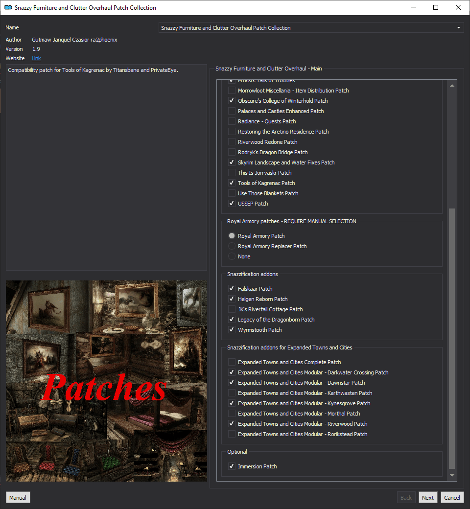Viewport: 470px width, 509px height.
Task: Click the Patches preview image
Action: click(x=107, y=381)
